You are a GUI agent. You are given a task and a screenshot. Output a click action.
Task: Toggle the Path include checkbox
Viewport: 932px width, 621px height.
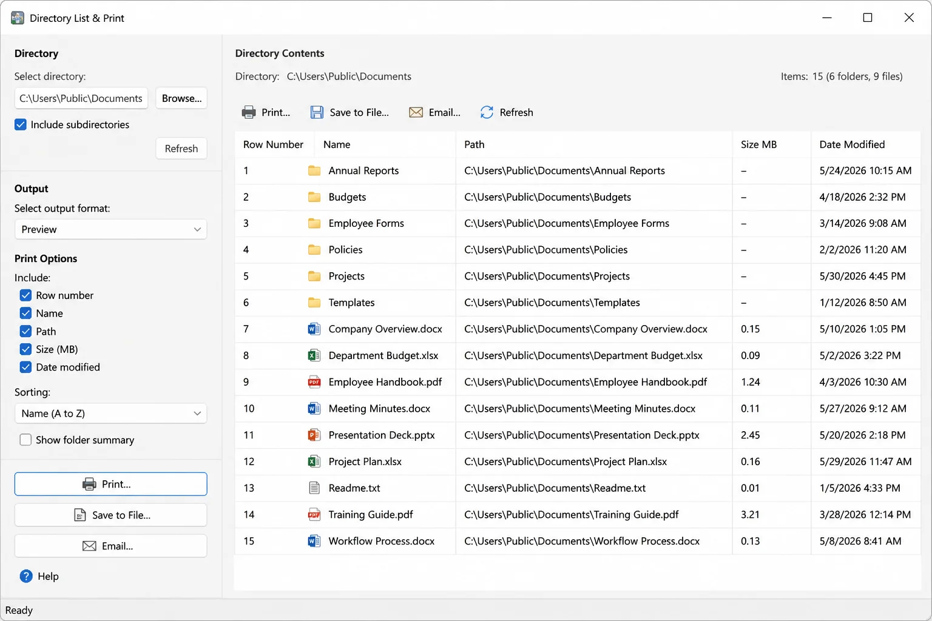click(25, 331)
